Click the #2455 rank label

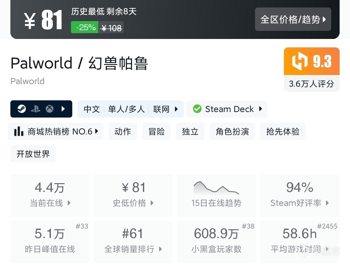[x=327, y=226]
